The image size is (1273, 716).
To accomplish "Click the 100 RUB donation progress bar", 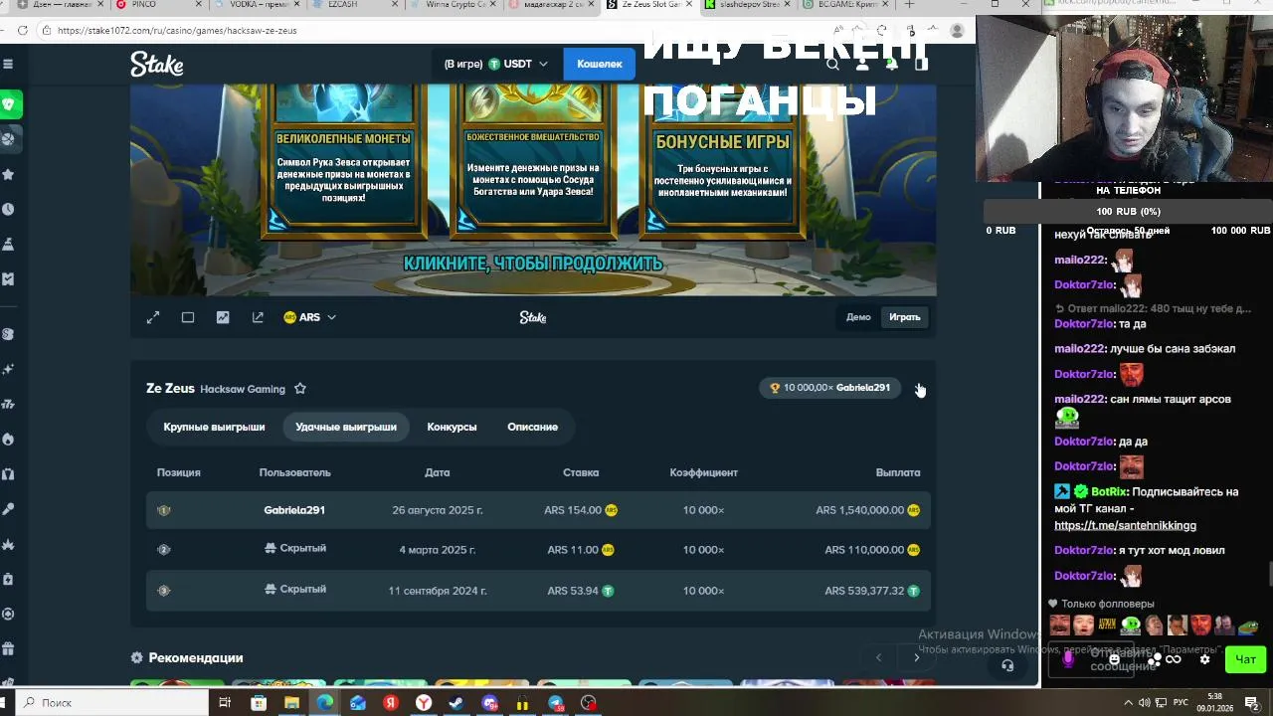I will (1128, 211).
